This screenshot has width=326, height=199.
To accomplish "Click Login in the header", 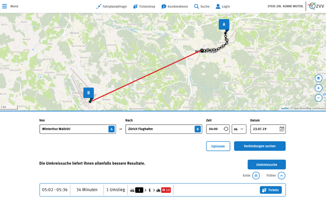I will click(223, 6).
